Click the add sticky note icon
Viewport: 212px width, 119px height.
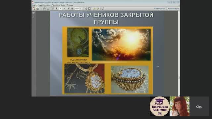[x=94, y=9]
